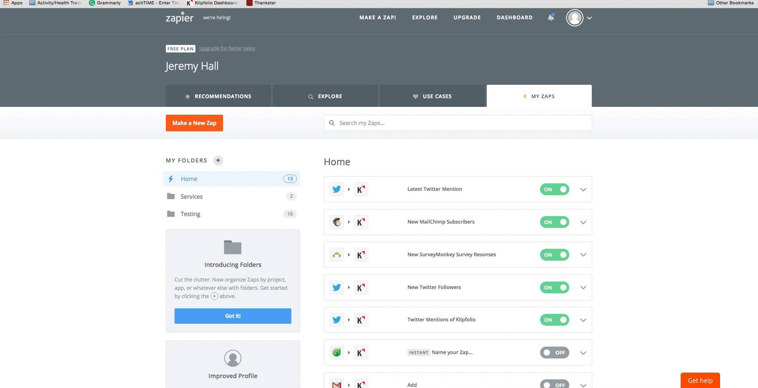Click the Introducing Folders folder graphic
758x388 pixels.
[x=233, y=247]
